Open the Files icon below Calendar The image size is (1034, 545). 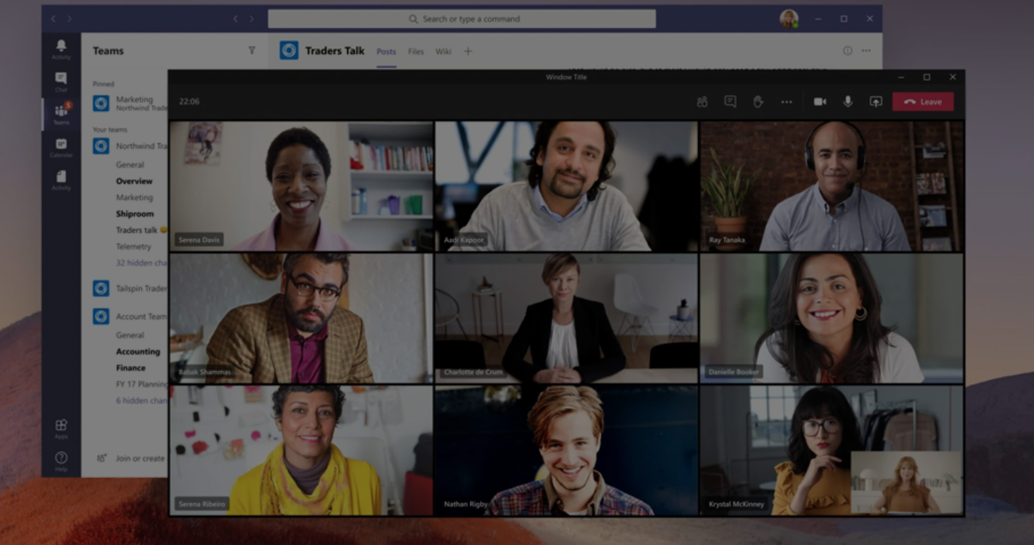pyautogui.click(x=61, y=180)
